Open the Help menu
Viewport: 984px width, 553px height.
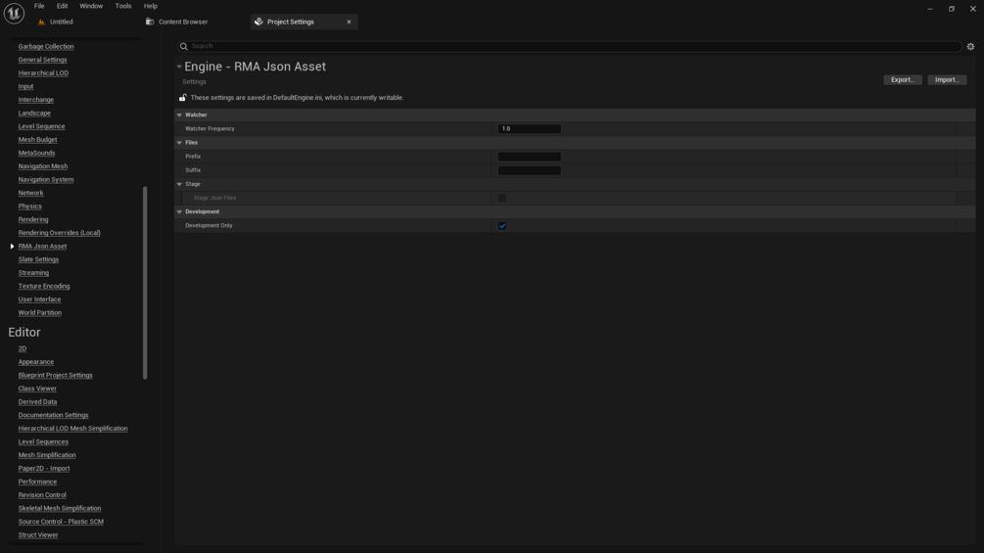coord(151,6)
